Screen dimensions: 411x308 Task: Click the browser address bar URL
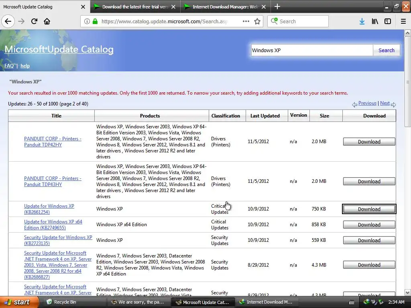[164, 21]
